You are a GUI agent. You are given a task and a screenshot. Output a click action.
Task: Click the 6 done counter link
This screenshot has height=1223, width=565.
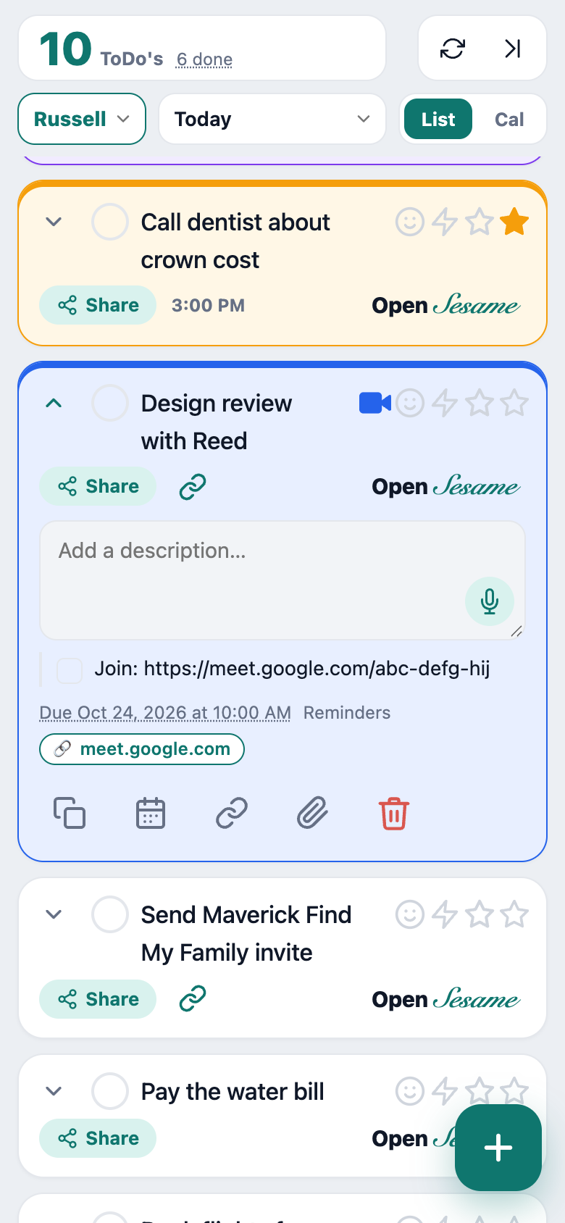[x=204, y=59]
